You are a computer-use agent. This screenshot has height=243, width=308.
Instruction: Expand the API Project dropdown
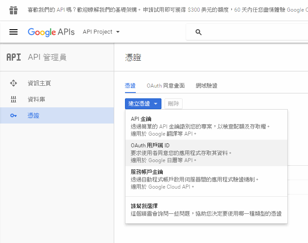coord(101,32)
